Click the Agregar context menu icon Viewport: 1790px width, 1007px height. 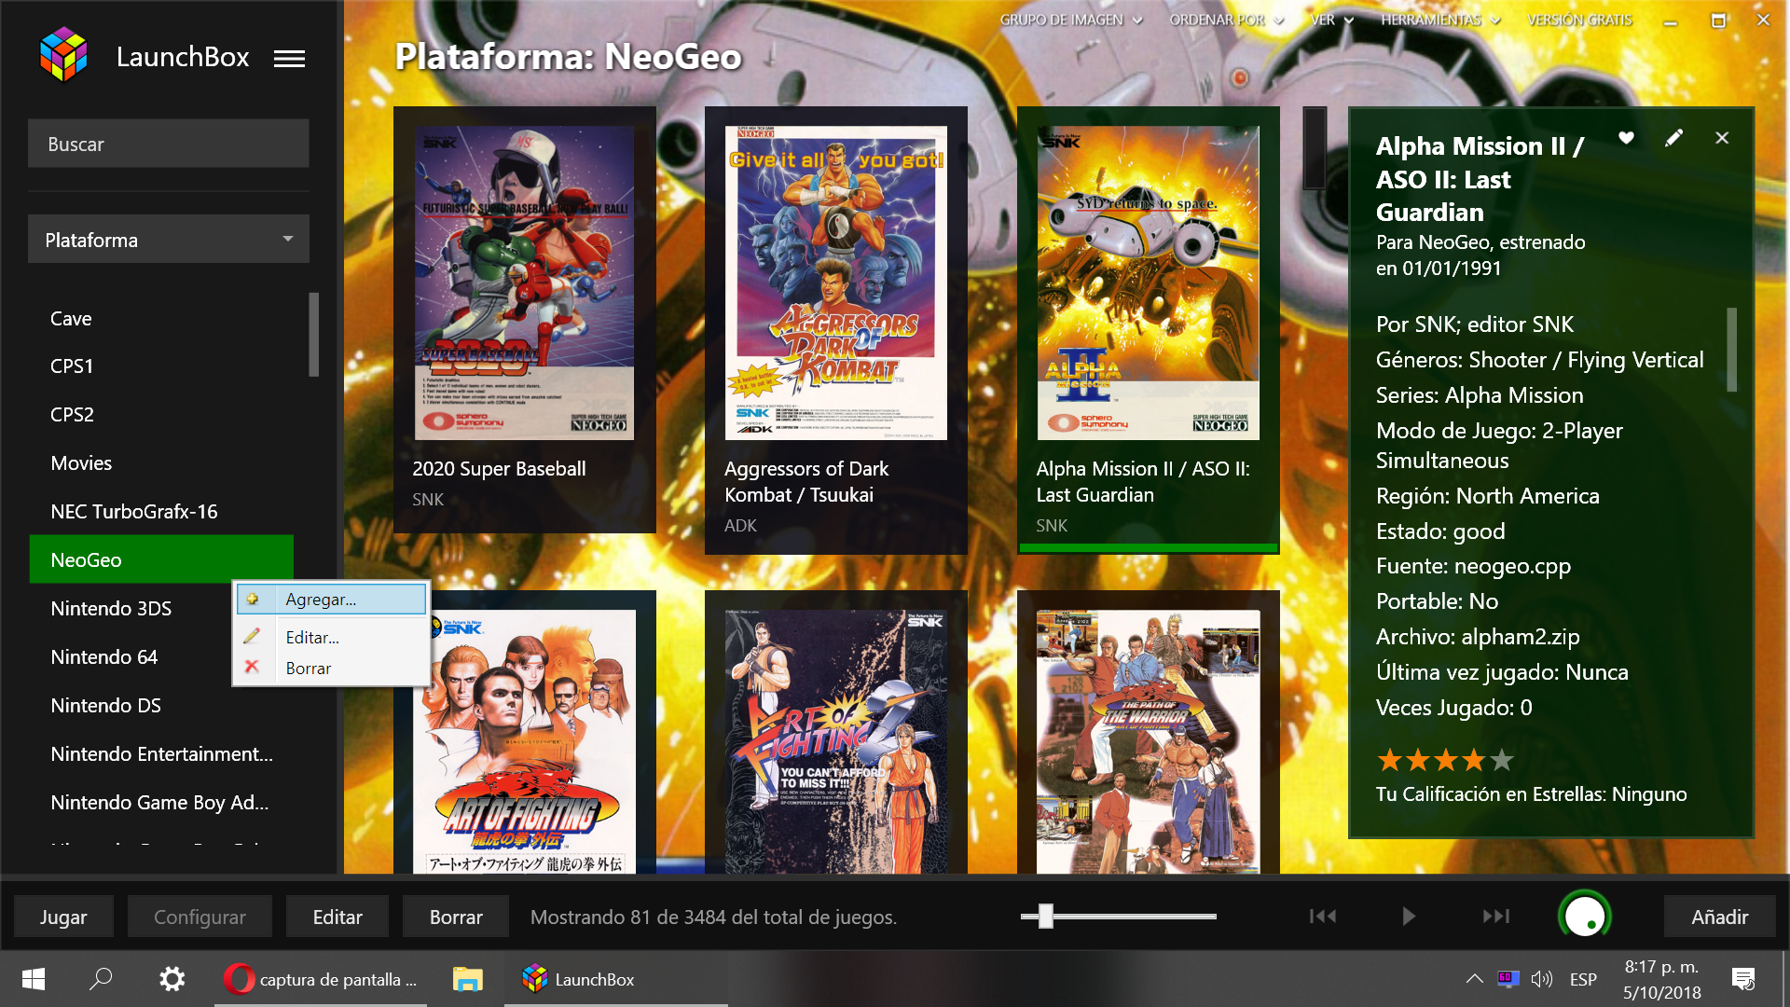(x=253, y=600)
